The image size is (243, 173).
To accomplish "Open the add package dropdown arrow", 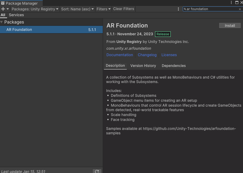I will [x=8, y=9].
